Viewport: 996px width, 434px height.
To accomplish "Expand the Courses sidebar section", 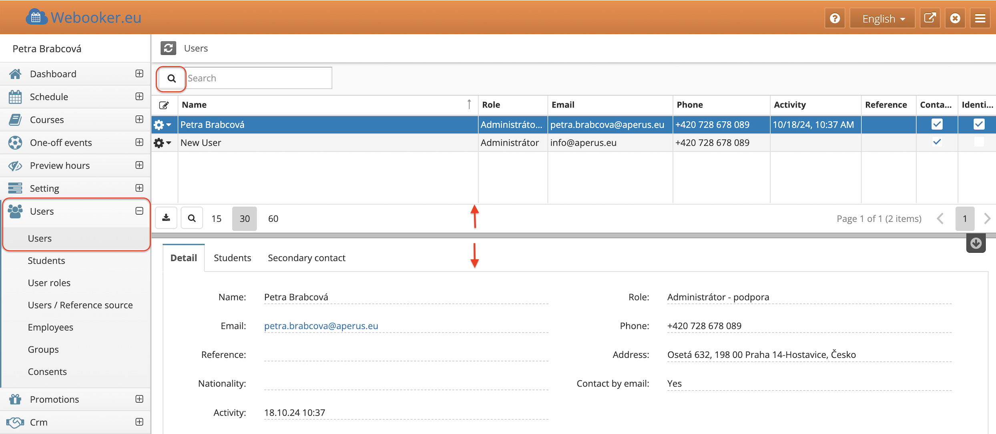I will 139,119.
